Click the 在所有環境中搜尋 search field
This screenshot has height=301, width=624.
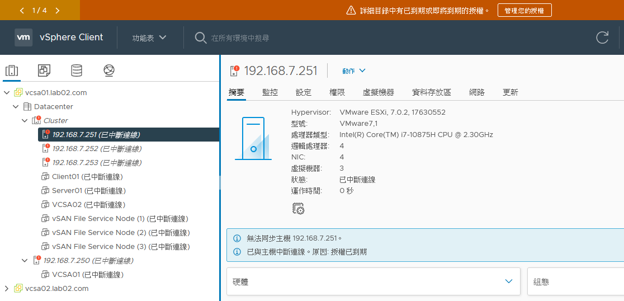(240, 38)
